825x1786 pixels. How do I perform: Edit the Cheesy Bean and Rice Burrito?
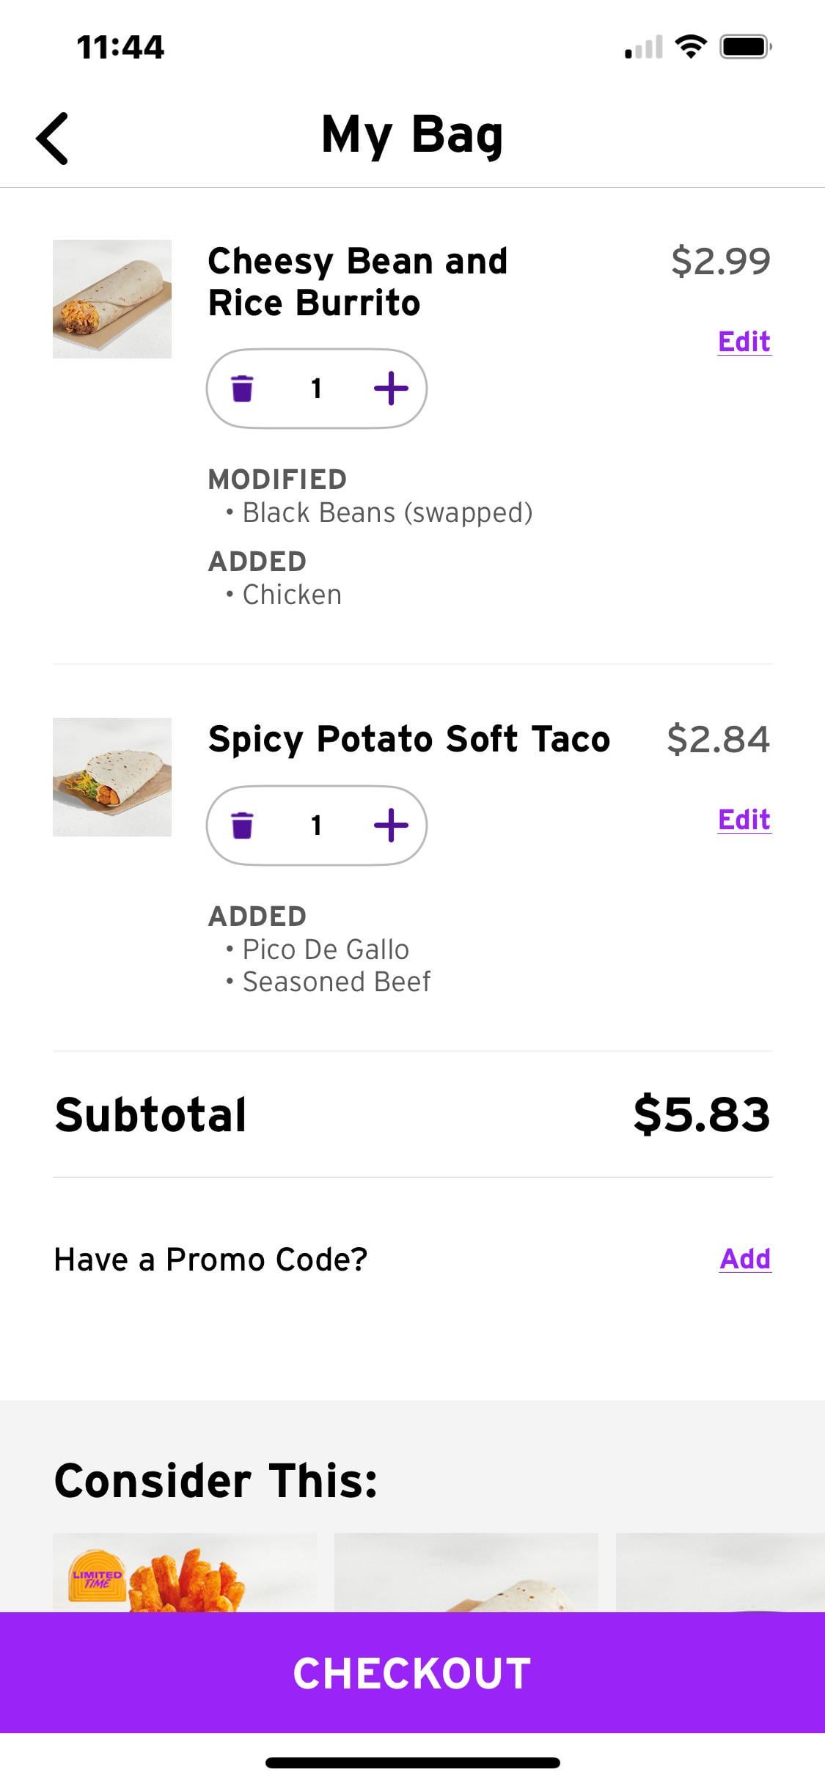click(744, 342)
